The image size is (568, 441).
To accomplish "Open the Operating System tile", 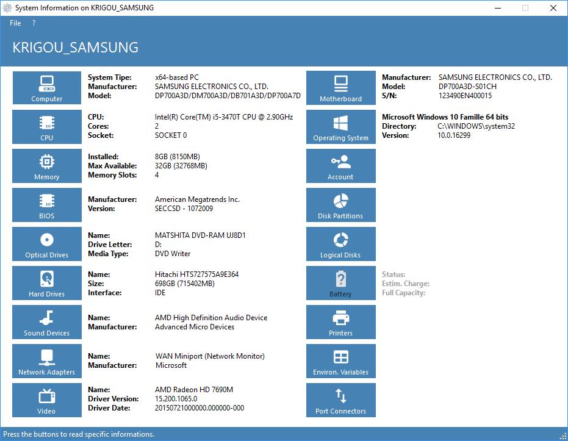I will click(341, 127).
